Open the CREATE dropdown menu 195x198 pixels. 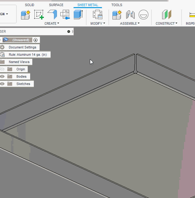click(52, 23)
